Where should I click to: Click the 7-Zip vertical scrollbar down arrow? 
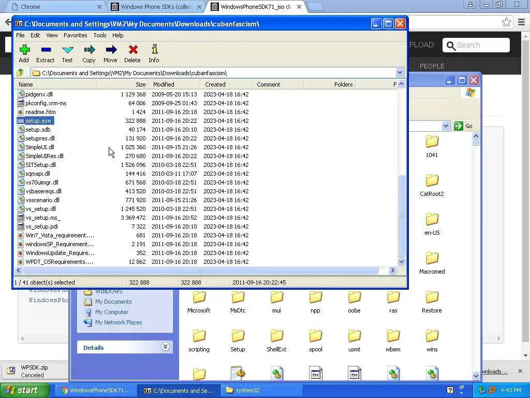pos(401,261)
